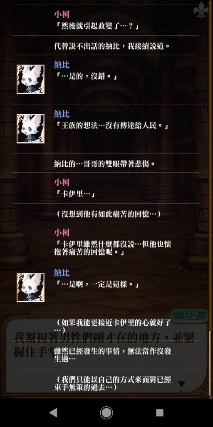This screenshot has width=213, height=427.
Task: Tap the Android home circle button
Action: 106,412
